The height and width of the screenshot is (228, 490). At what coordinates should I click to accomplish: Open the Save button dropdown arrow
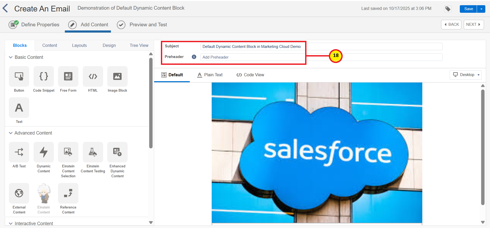click(x=481, y=9)
